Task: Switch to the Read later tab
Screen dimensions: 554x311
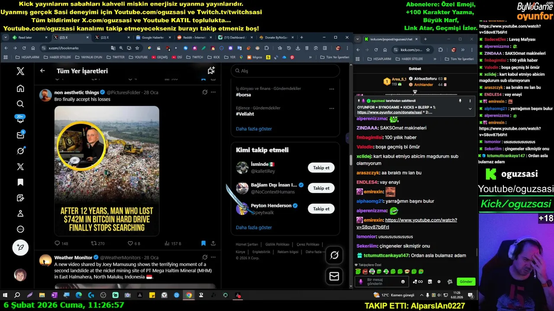Action: coord(29,38)
